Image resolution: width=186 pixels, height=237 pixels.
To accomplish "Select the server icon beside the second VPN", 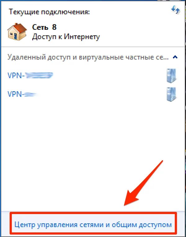I will click(x=171, y=94).
